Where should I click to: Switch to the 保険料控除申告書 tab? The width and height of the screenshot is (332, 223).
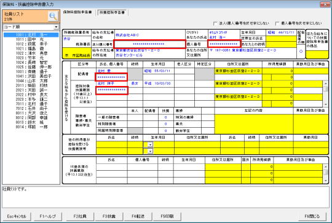coord(77,12)
